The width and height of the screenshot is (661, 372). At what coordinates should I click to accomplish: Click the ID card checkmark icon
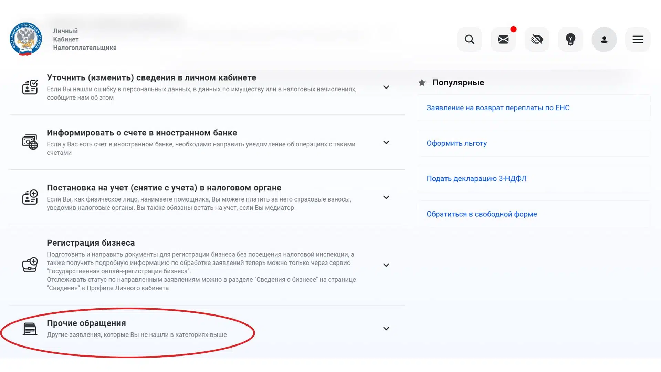point(30,87)
